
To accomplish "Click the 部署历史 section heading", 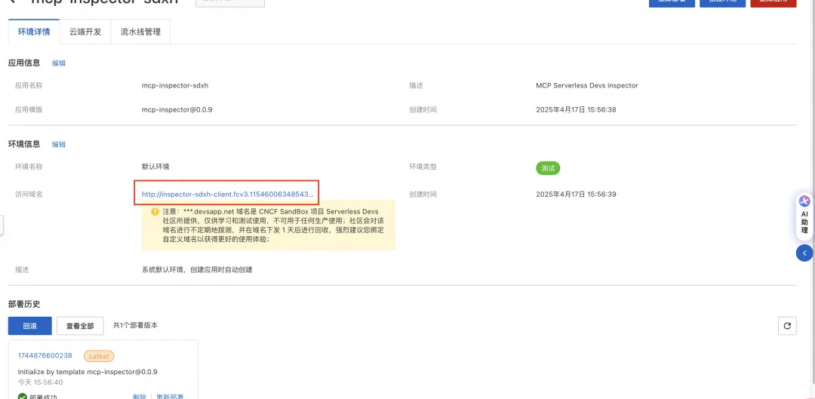I will tap(24, 304).
